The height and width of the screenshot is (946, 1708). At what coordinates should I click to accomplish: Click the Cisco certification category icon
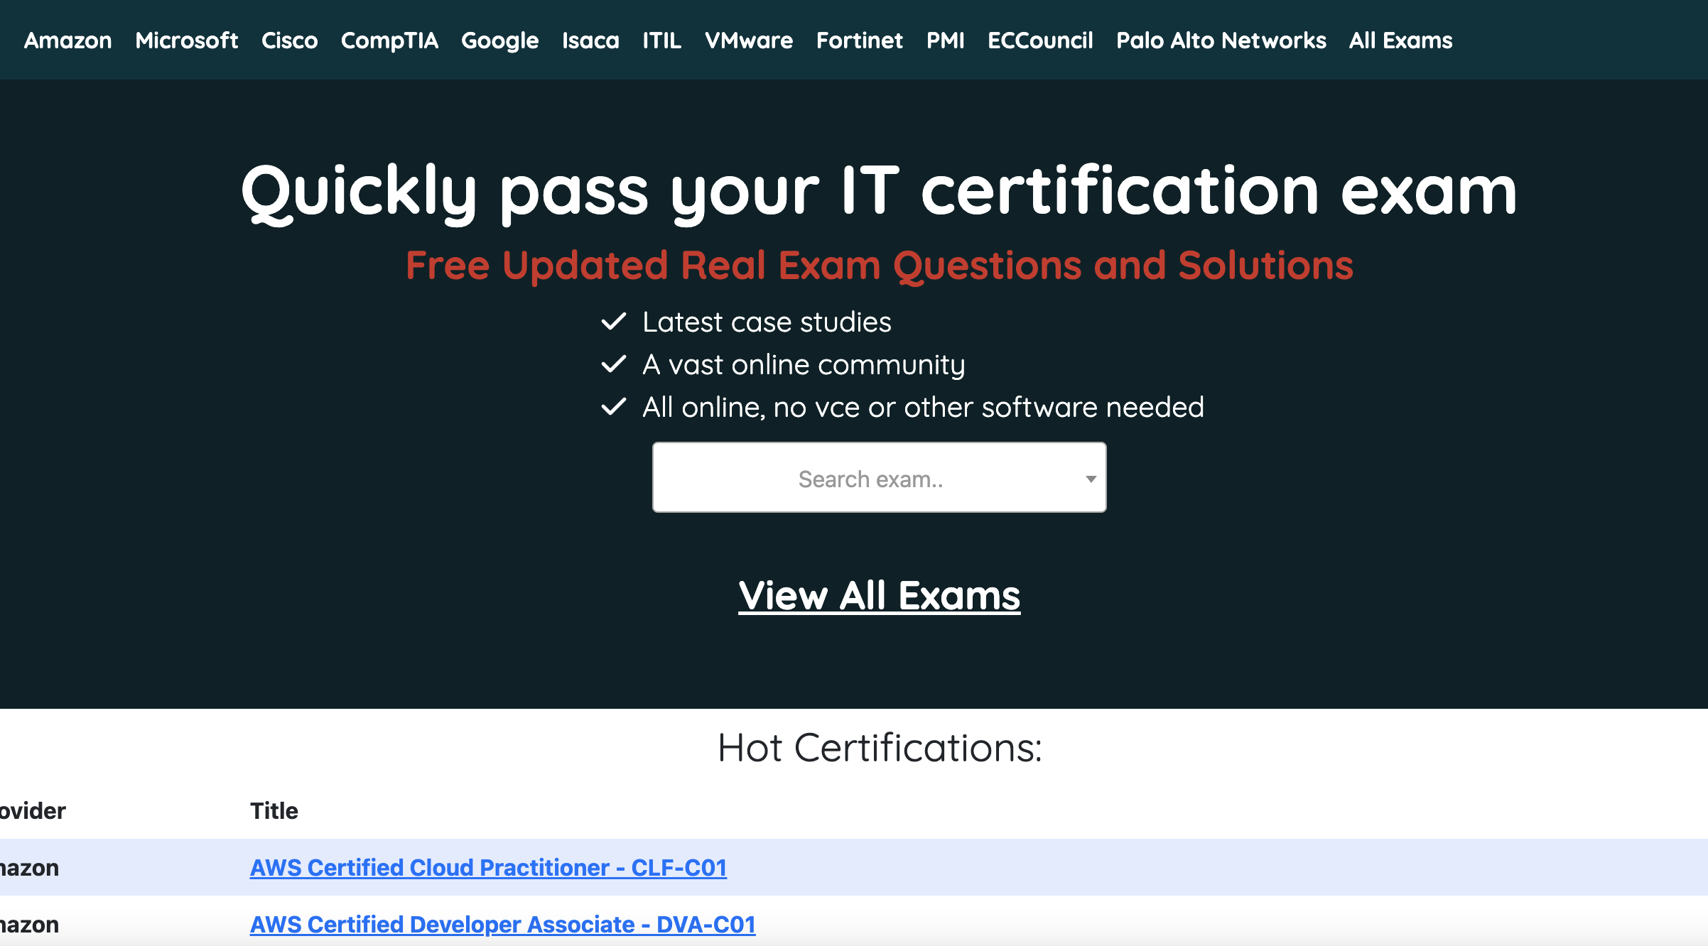click(288, 40)
